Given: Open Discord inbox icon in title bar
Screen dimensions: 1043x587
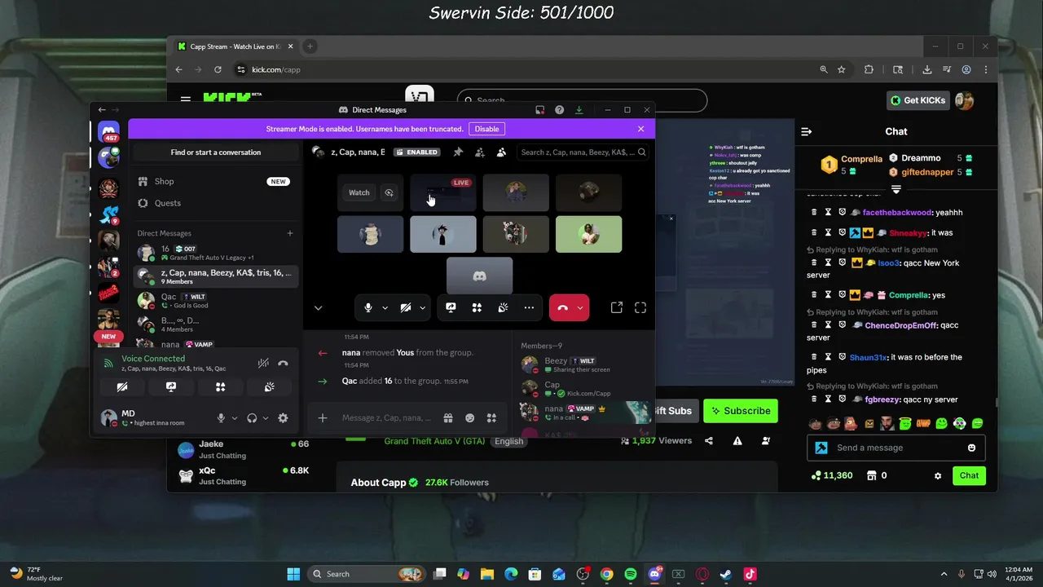Looking at the screenshot, I should (539, 110).
